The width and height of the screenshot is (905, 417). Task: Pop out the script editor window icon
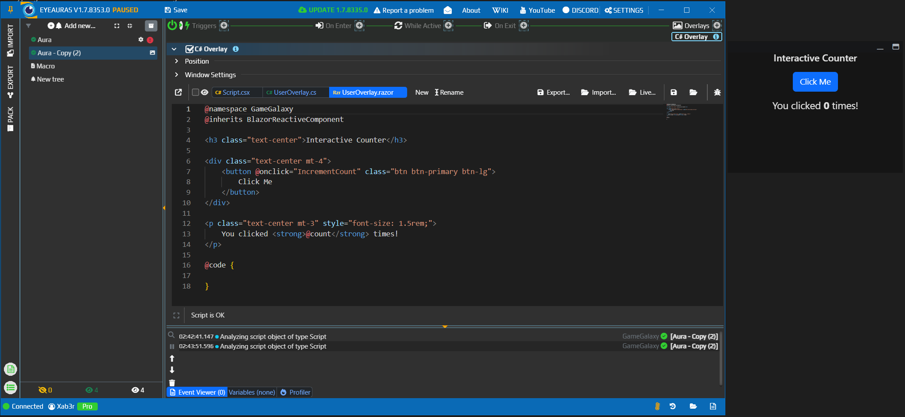pos(178,92)
